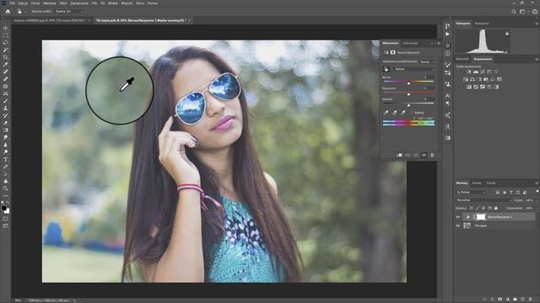
Task: Select the Rectangular Marquee tool
Action: (x=6, y=35)
